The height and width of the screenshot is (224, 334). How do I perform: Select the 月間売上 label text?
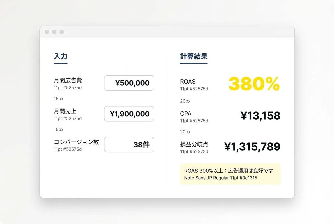(x=65, y=111)
